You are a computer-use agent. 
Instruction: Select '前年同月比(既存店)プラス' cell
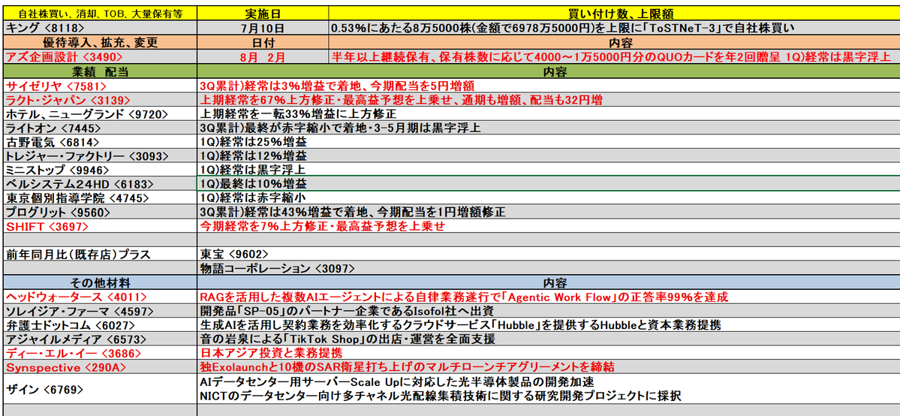point(101,254)
